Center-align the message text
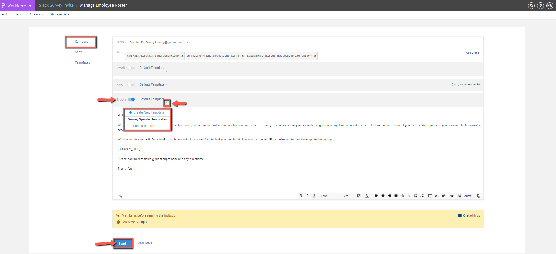This screenshot has width=556, height=254. click(x=383, y=196)
